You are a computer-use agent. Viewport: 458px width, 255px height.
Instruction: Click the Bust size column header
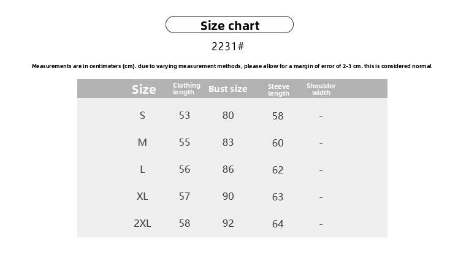(228, 89)
